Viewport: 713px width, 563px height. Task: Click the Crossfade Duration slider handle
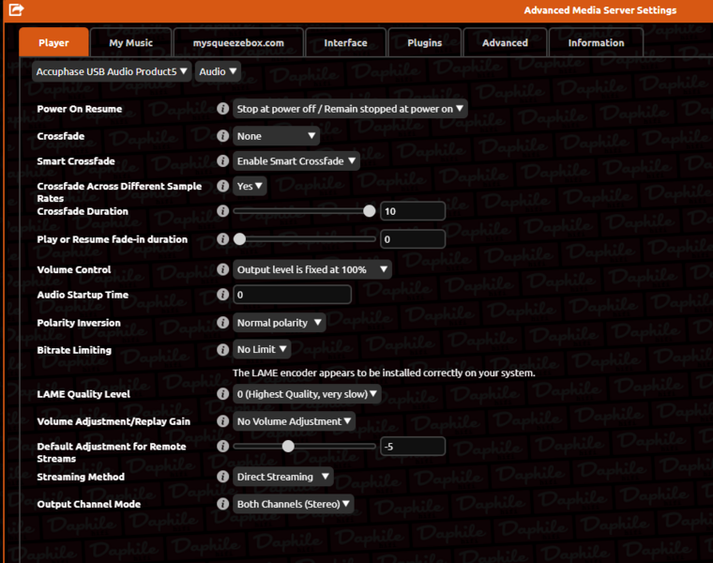click(369, 211)
